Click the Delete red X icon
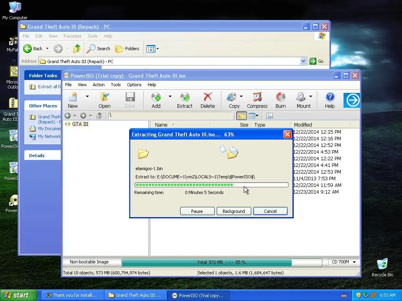 tap(208, 100)
